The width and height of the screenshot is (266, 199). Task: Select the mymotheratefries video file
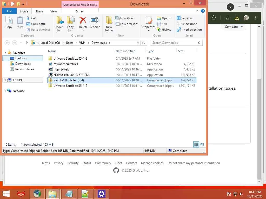coord(122,64)
